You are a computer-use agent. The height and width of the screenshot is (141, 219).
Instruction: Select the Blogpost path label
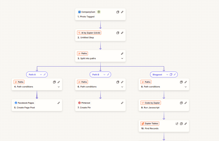(157, 74)
